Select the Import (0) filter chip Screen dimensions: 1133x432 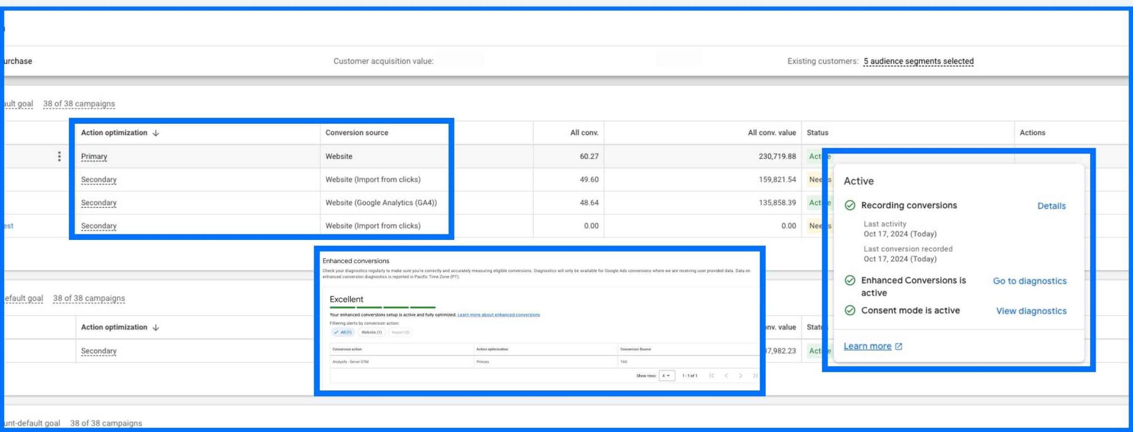(401, 332)
